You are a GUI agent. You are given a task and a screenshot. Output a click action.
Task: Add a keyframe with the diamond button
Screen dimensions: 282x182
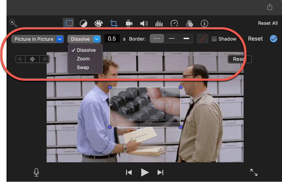(x=33, y=59)
